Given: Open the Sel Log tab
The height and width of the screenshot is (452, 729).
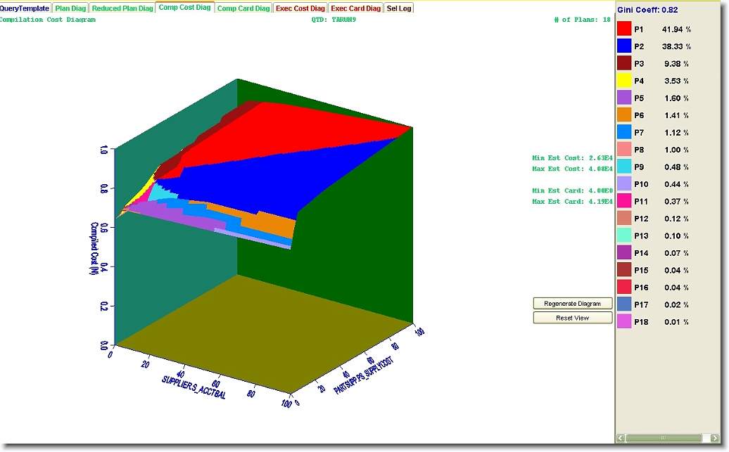Looking at the screenshot, I should 400,8.
